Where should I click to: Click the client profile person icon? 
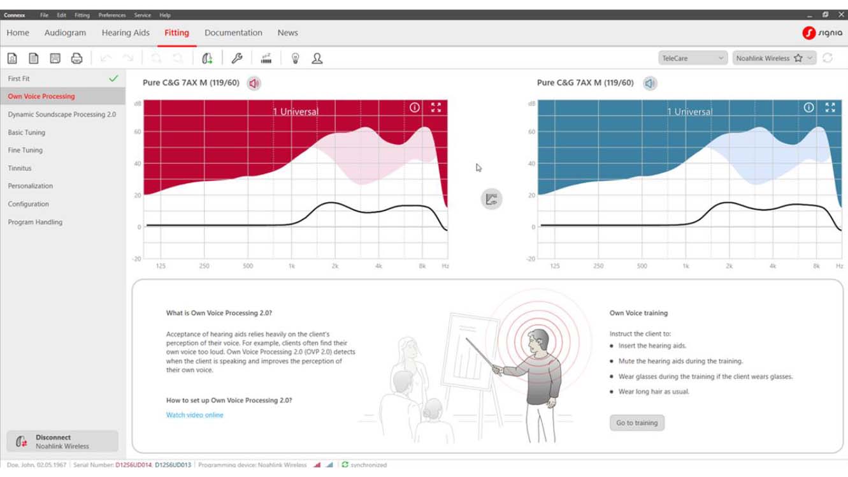pyautogui.click(x=317, y=59)
